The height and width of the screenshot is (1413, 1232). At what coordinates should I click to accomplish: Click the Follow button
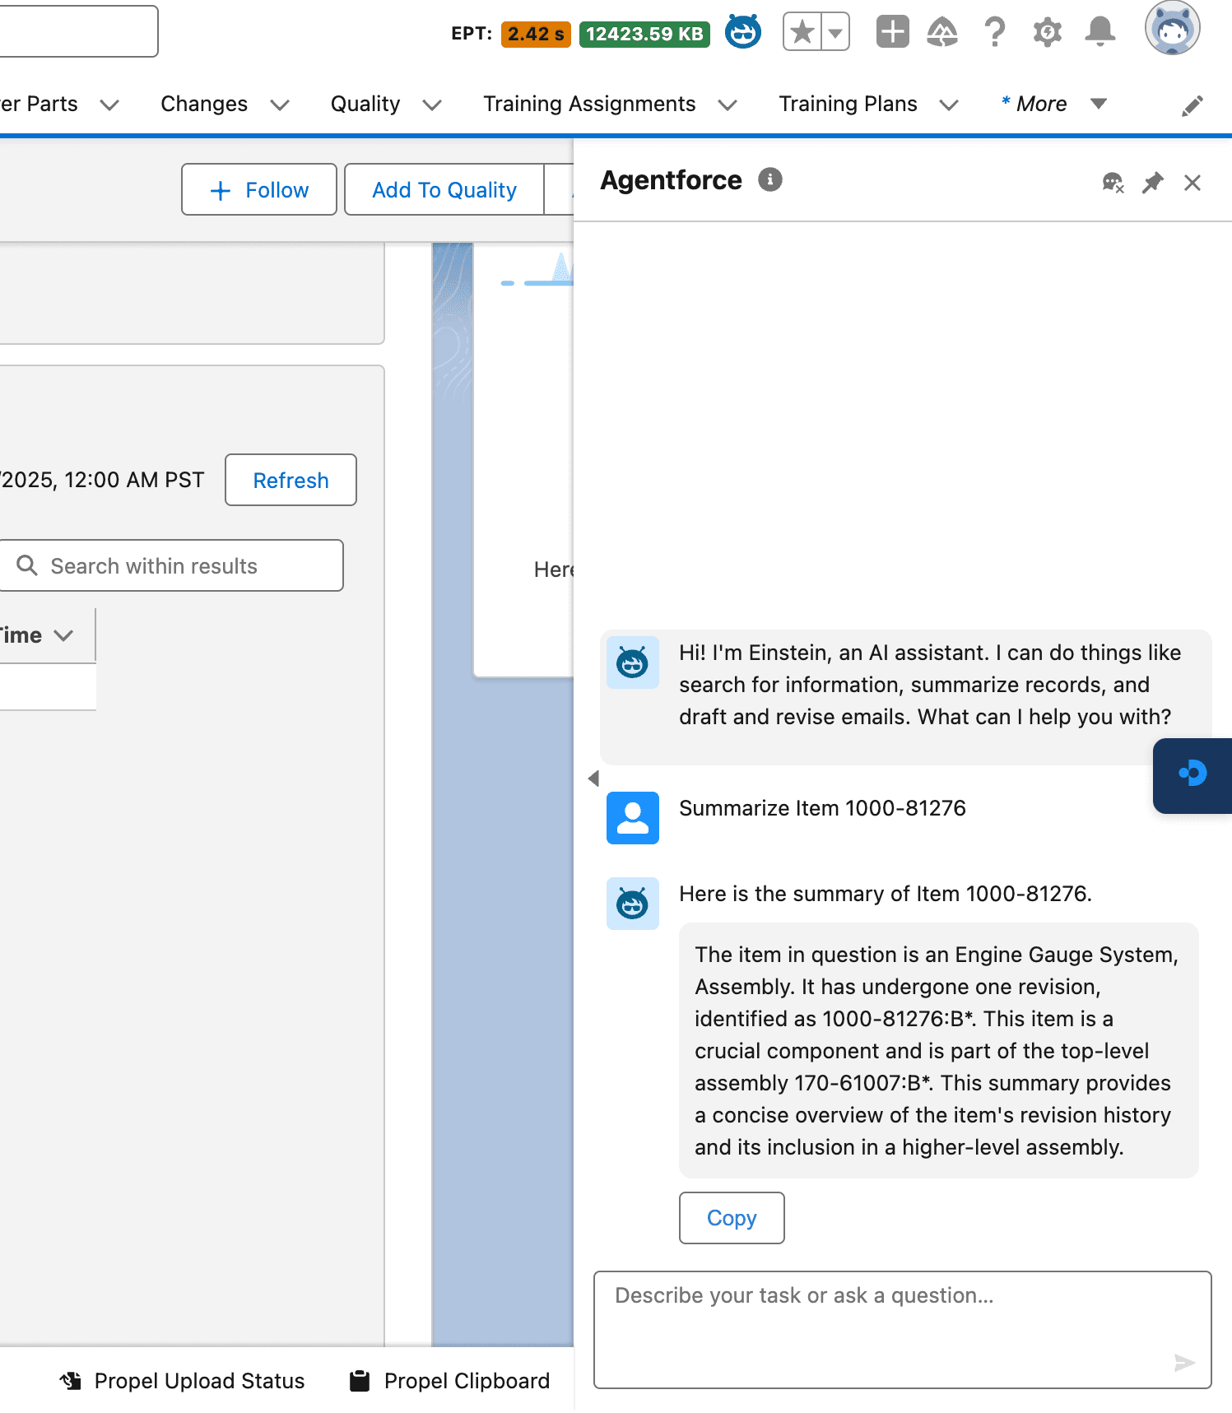pyautogui.click(x=259, y=189)
